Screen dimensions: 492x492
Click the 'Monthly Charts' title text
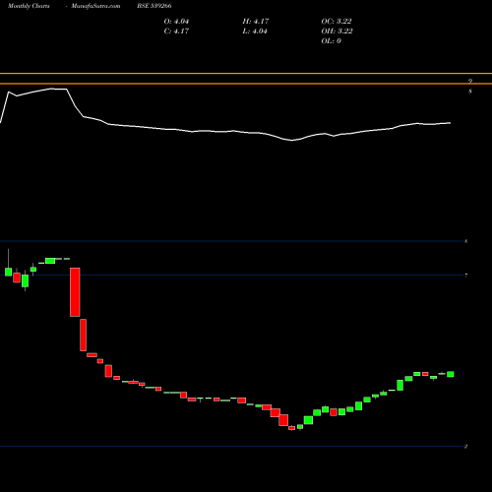tap(29, 6)
